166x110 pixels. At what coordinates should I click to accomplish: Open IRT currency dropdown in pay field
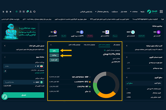pos(37,66)
